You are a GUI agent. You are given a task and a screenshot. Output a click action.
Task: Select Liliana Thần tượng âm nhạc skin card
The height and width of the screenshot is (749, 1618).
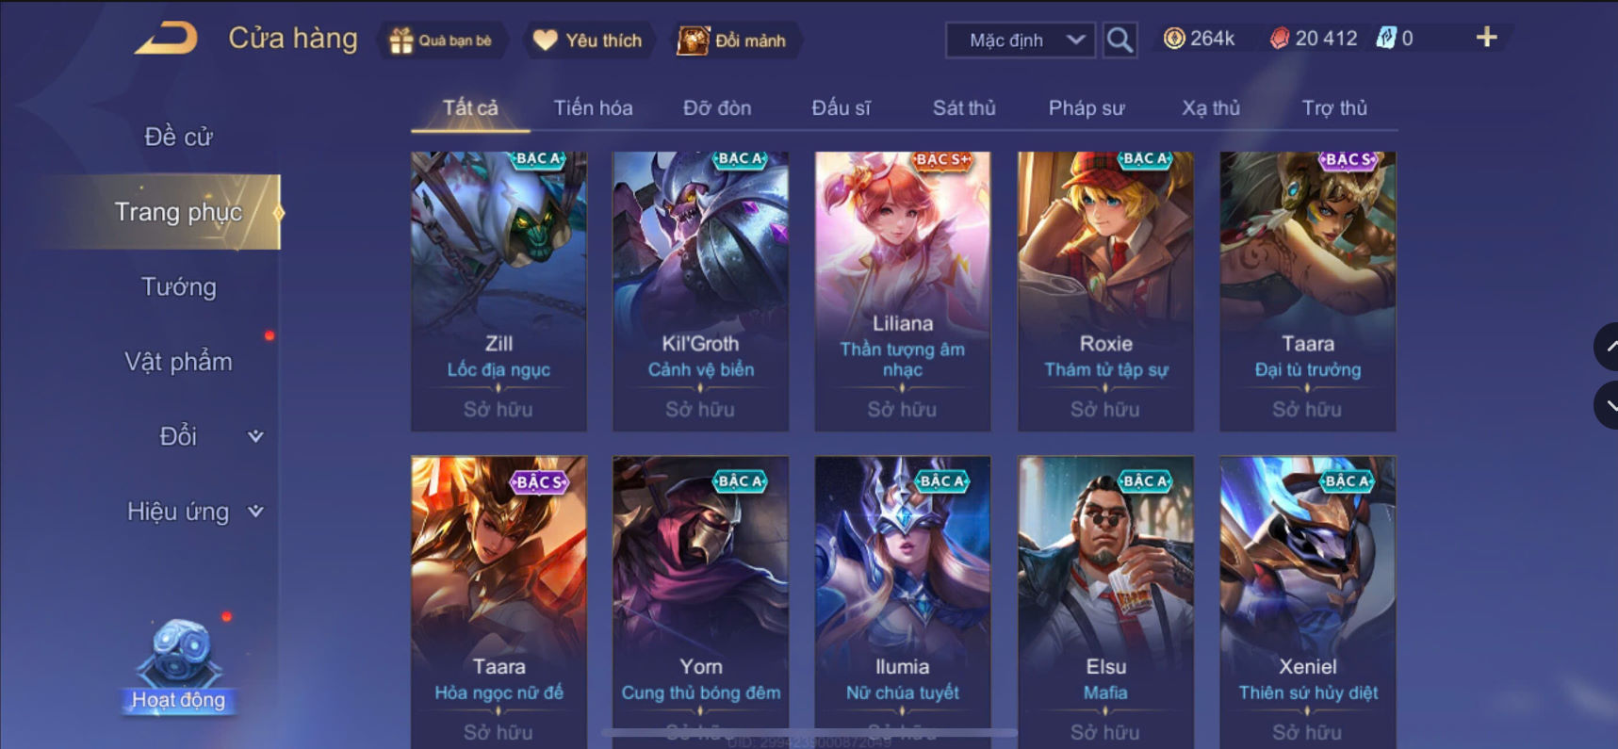[x=902, y=291]
